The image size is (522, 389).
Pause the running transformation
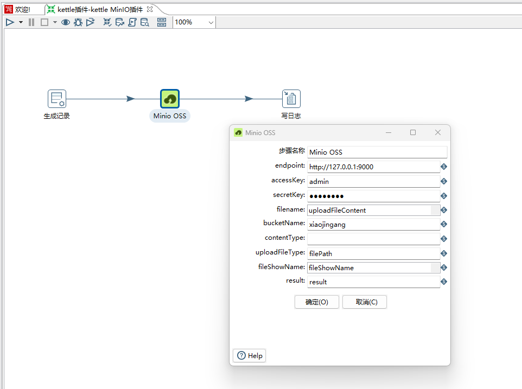(31, 22)
